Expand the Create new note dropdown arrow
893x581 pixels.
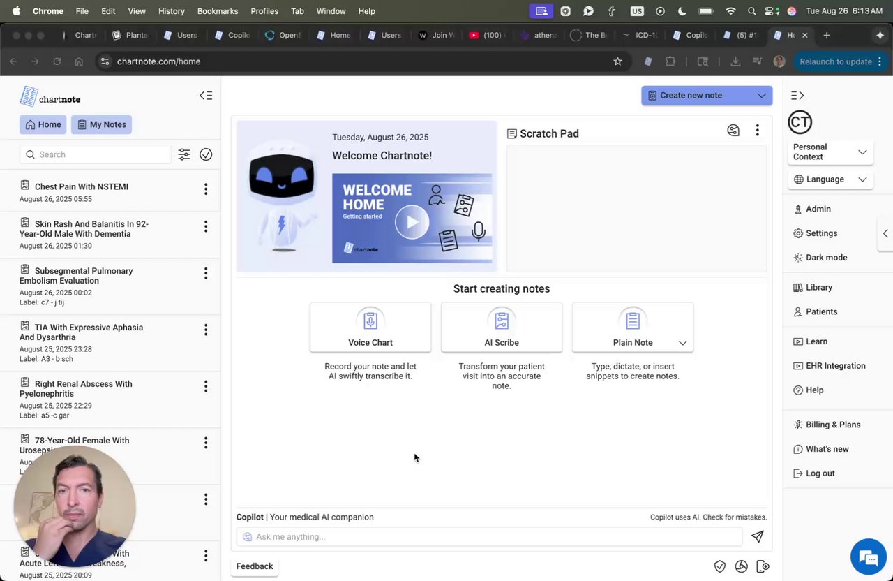tap(761, 96)
